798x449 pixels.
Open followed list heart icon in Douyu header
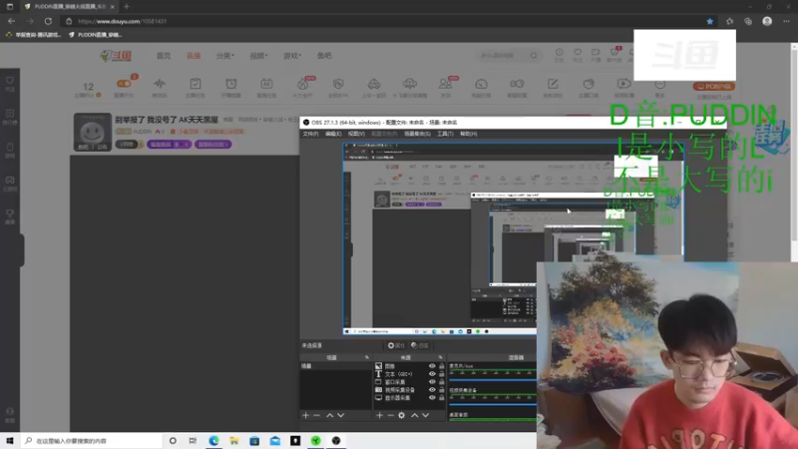[578, 53]
